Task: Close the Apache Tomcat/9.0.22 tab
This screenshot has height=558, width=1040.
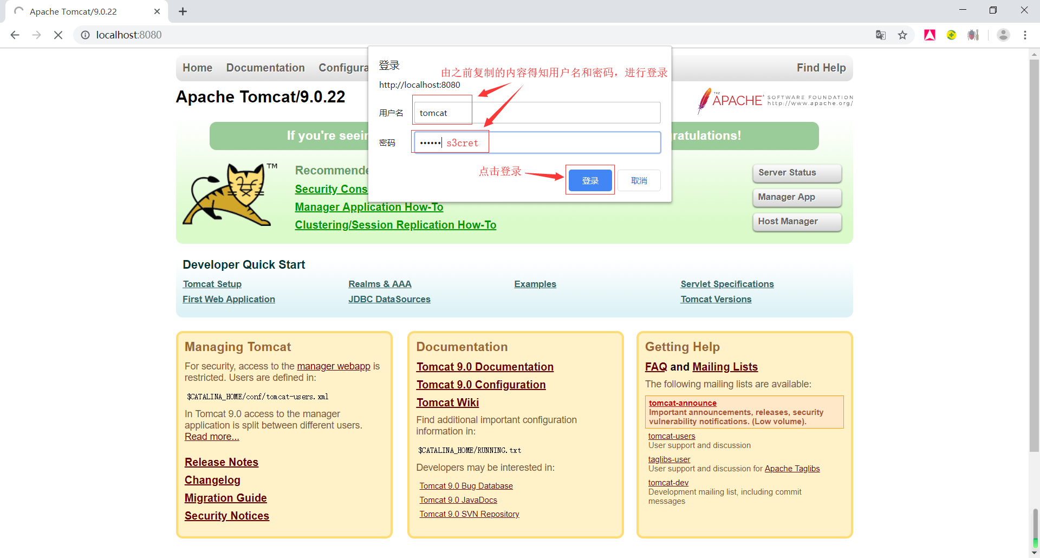Action: (x=157, y=11)
